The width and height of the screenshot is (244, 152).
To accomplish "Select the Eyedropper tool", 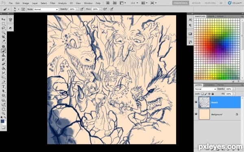I will [x=3, y=41].
